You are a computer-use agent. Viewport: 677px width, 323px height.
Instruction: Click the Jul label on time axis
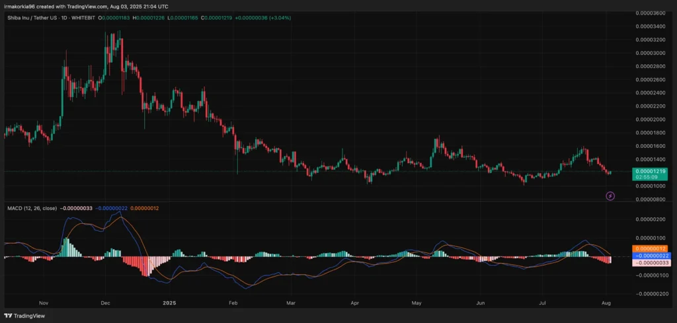coord(542,303)
